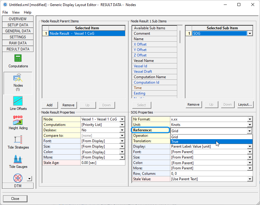Click the red circles icon above DTM
The height and width of the screenshot is (205, 260).
point(18,178)
